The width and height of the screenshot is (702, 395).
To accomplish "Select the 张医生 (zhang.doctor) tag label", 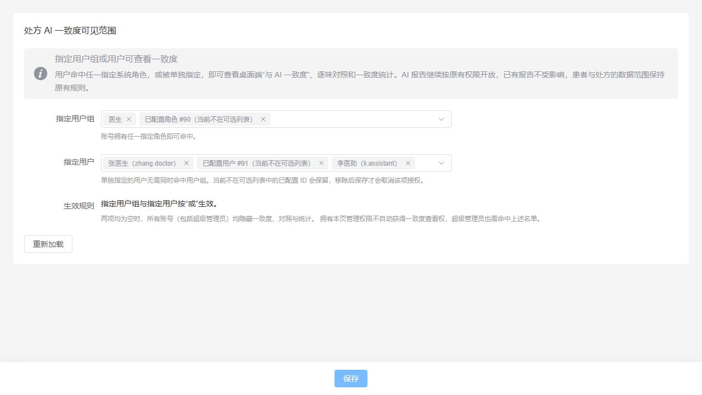I will [x=142, y=163].
